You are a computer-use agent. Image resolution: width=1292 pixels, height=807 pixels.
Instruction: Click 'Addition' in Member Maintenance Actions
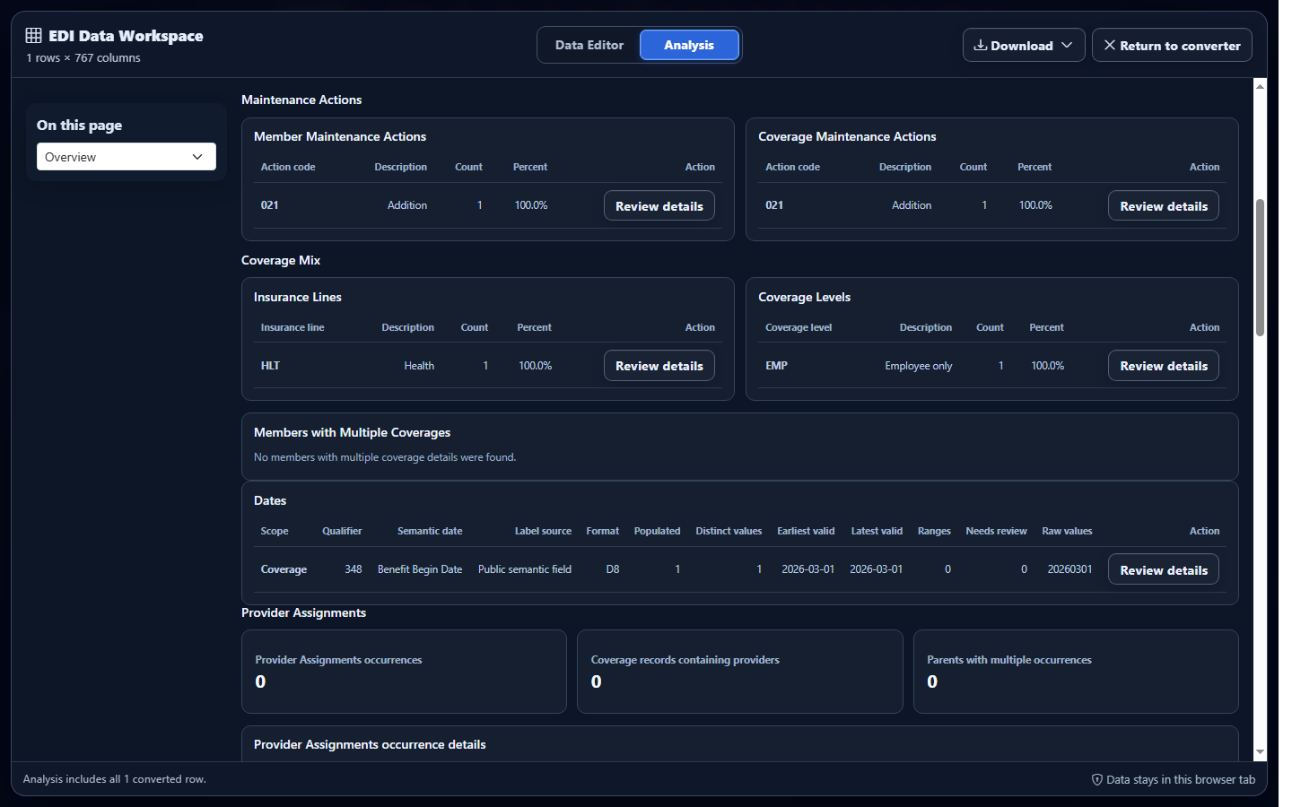tap(407, 205)
